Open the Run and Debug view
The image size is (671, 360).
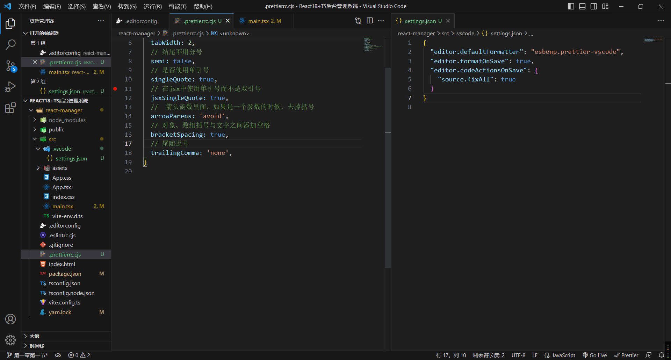(x=10, y=86)
